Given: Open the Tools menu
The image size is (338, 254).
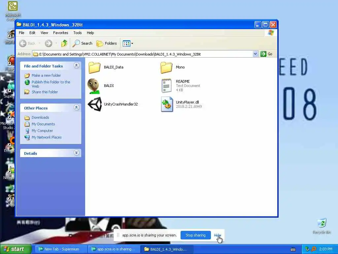Looking at the screenshot, I should click(x=77, y=33).
